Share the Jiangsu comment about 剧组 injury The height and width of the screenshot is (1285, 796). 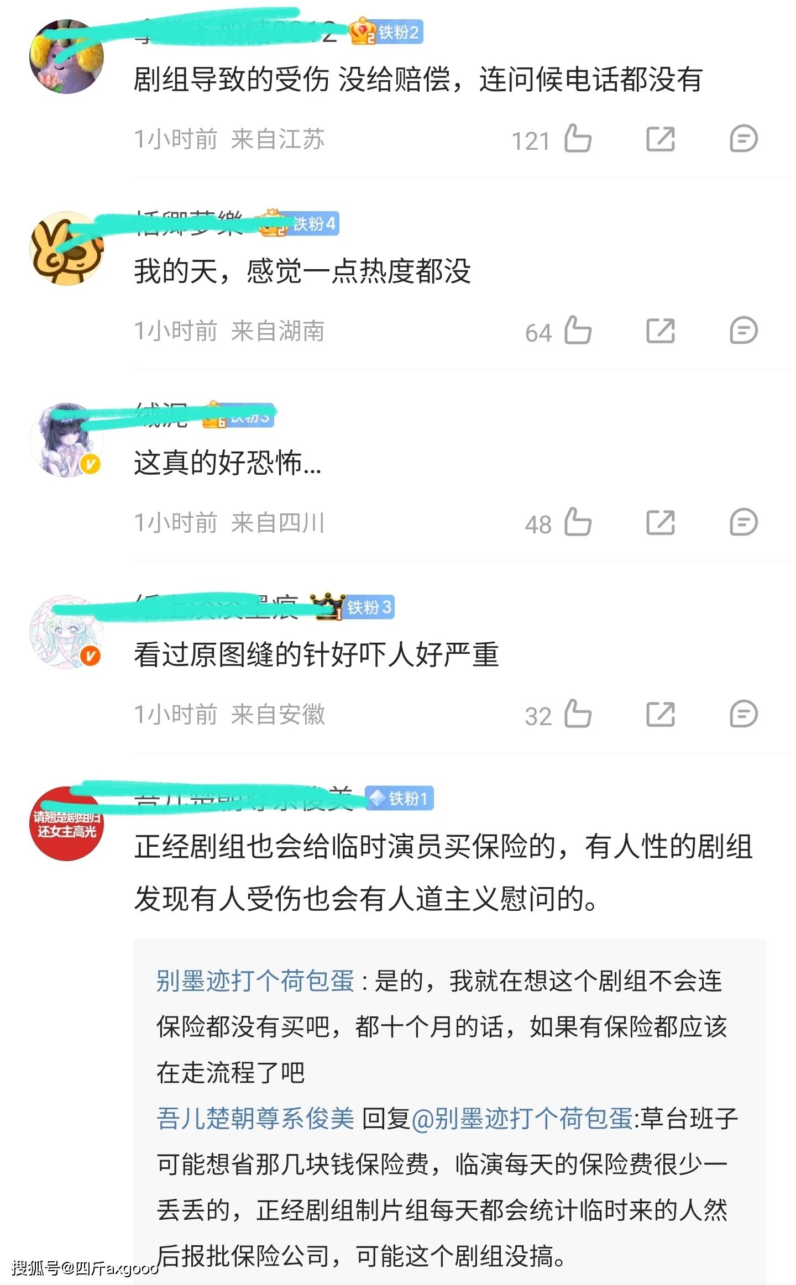pyautogui.click(x=661, y=139)
